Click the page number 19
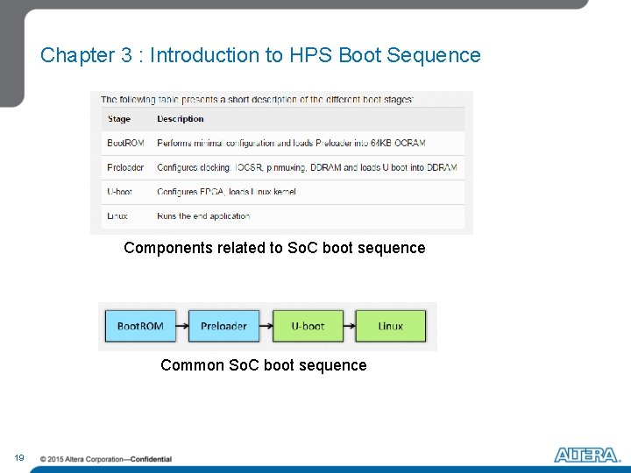This screenshot has height=473, width=631. (19, 458)
